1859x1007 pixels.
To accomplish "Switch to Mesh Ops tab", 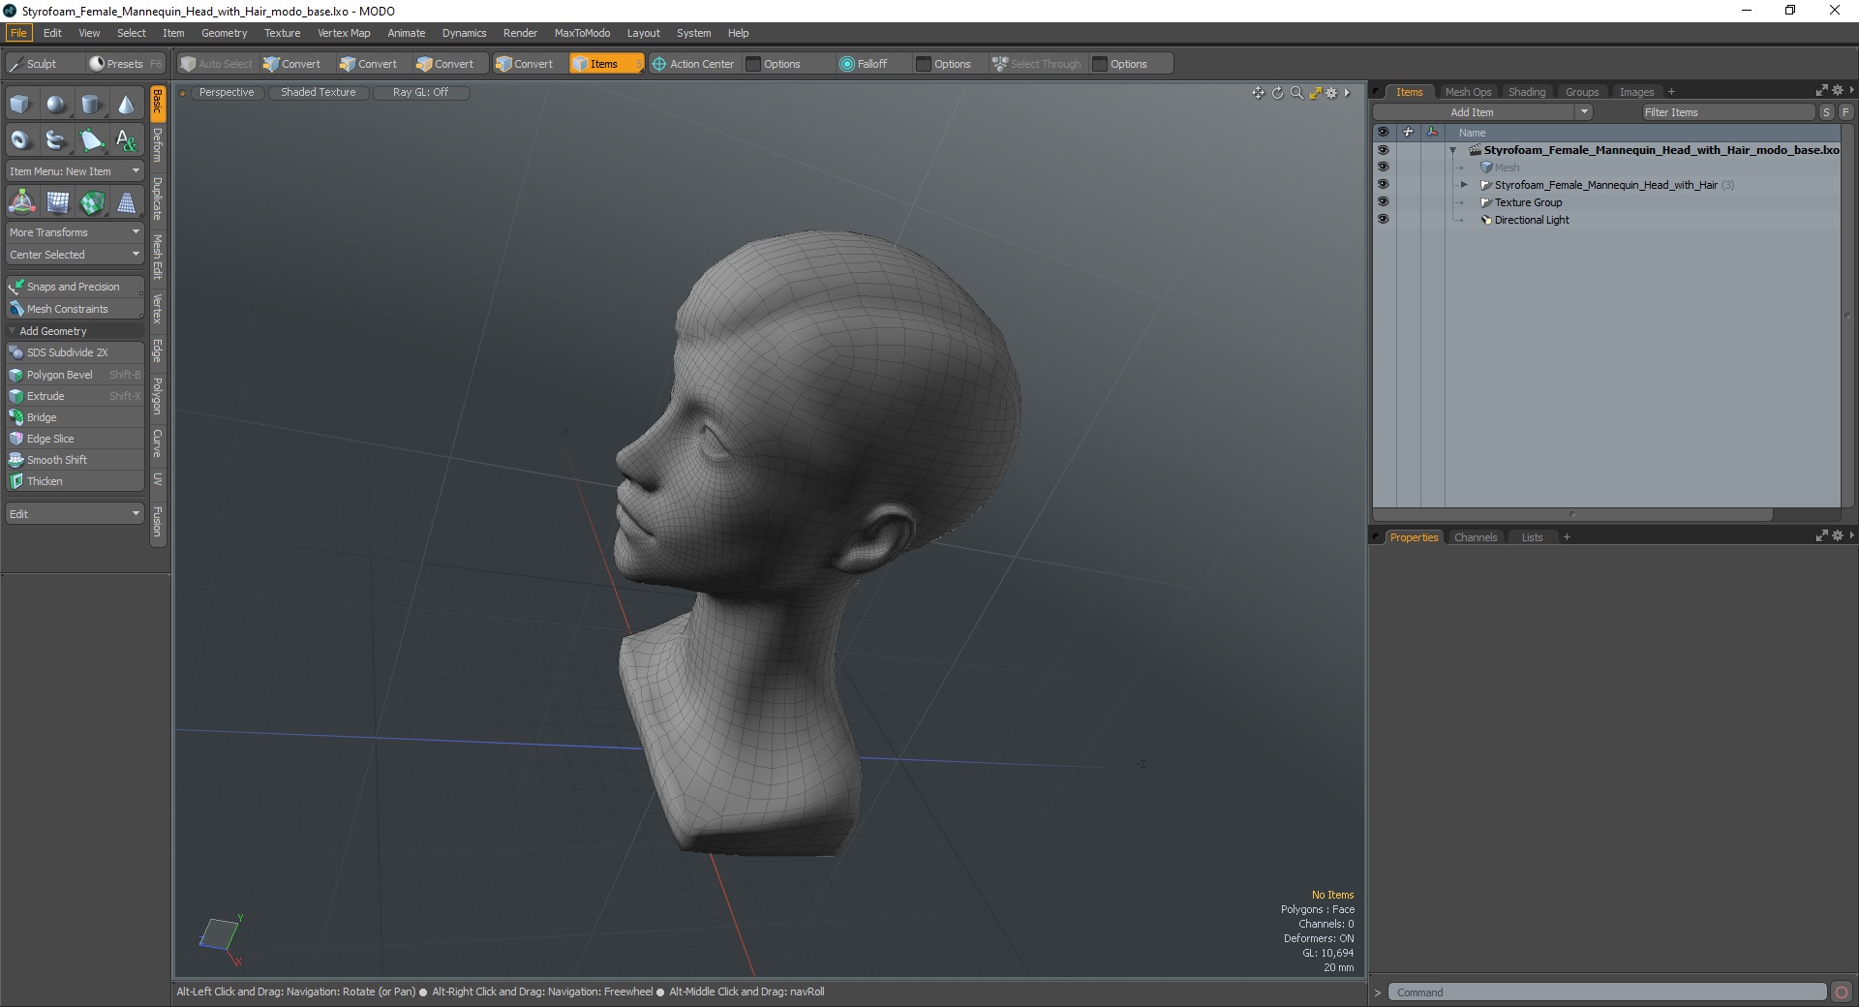I will (1468, 92).
